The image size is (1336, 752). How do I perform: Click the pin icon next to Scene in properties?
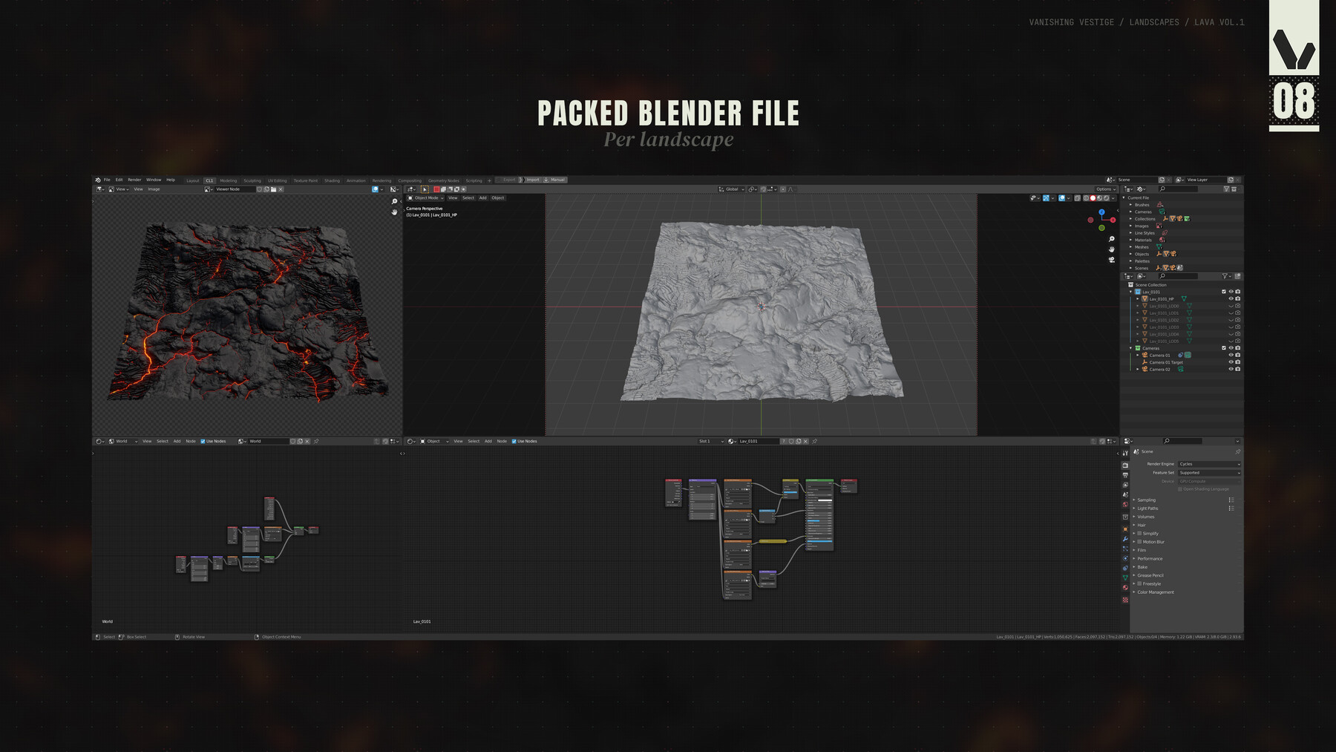tap(1237, 452)
